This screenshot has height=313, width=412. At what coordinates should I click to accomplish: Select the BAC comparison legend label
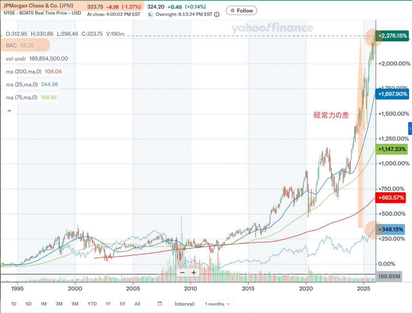point(11,46)
